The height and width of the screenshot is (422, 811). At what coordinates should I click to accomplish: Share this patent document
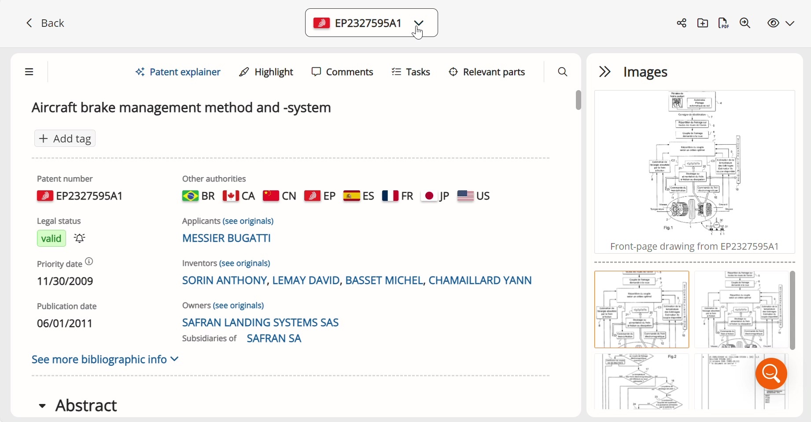pos(681,23)
